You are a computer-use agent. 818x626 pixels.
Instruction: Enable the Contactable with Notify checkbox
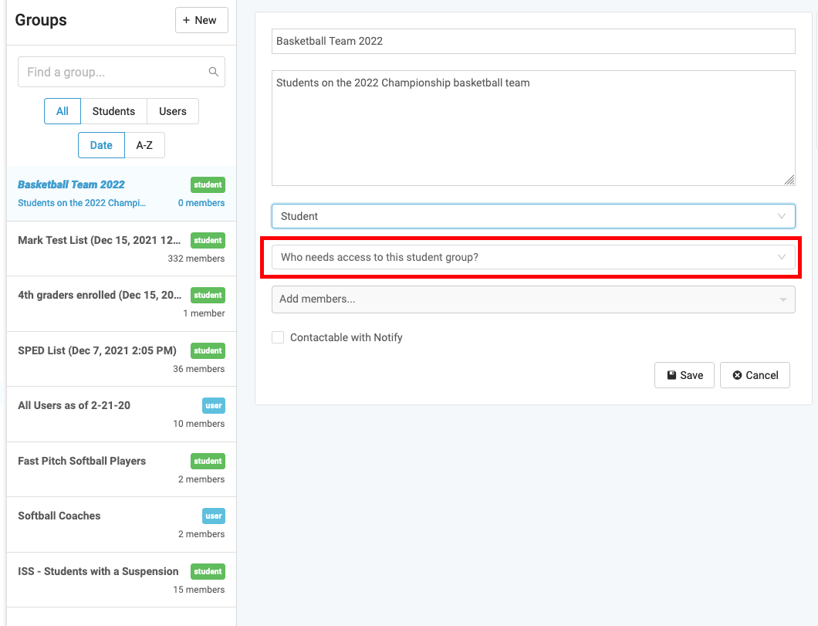coord(278,337)
